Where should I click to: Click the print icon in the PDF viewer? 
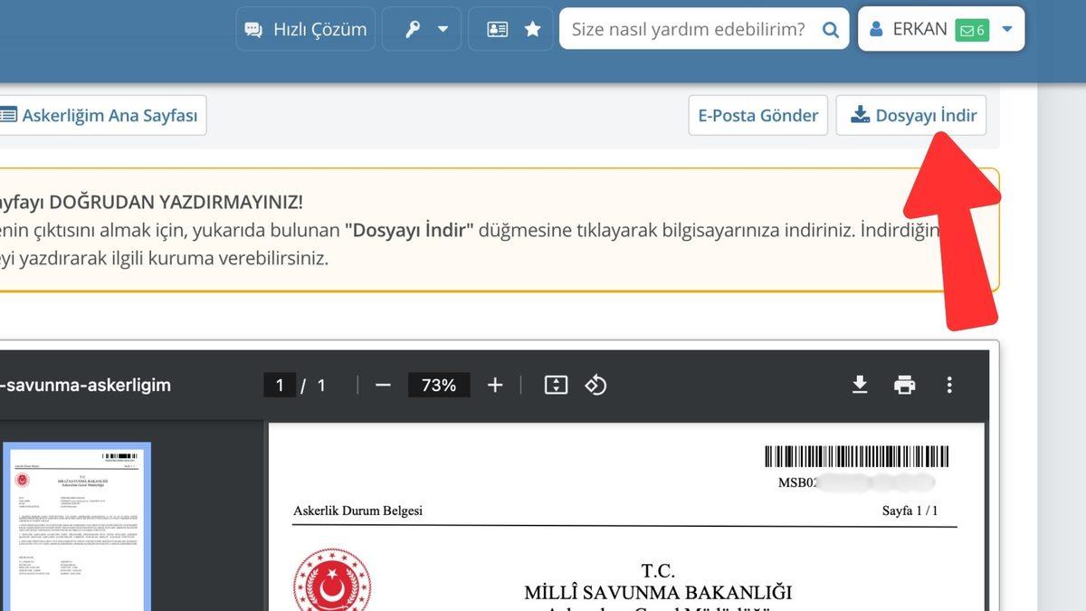coord(905,385)
